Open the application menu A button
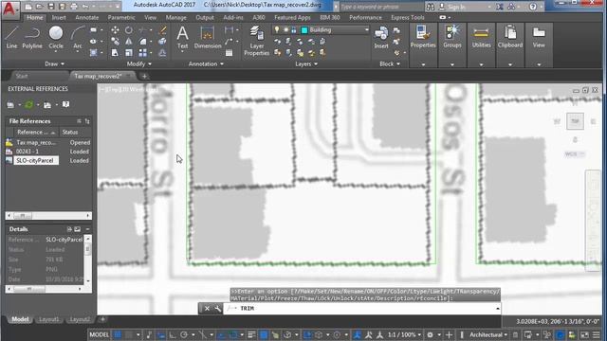 pyautogui.click(x=10, y=9)
